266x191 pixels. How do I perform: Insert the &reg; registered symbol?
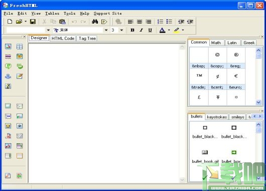236,58
